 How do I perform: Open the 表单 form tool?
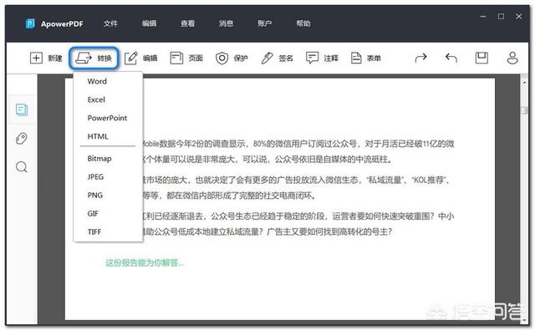pos(356,58)
